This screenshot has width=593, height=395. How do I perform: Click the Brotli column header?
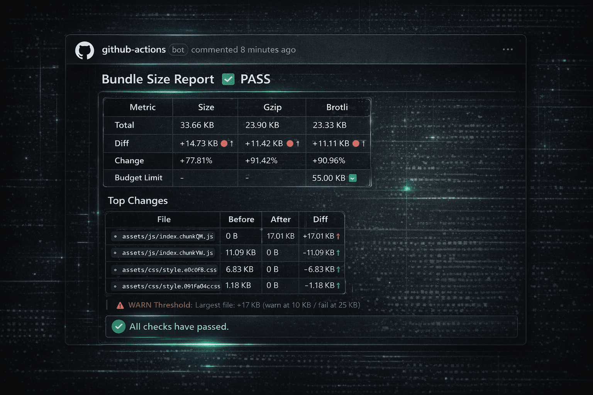337,107
